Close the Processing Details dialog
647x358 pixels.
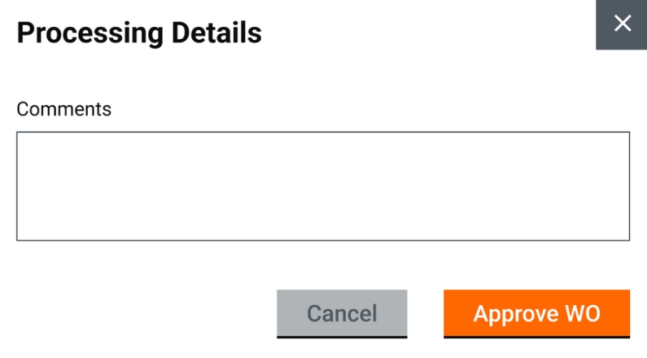pyautogui.click(x=622, y=24)
